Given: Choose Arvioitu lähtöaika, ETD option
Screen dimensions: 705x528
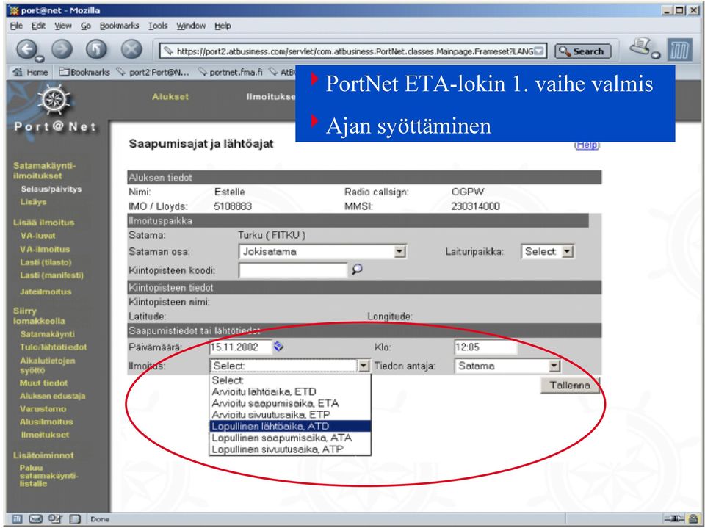Looking at the screenshot, I should tap(291, 391).
